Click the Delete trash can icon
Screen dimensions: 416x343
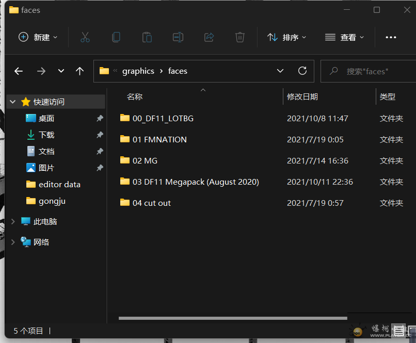(239, 37)
